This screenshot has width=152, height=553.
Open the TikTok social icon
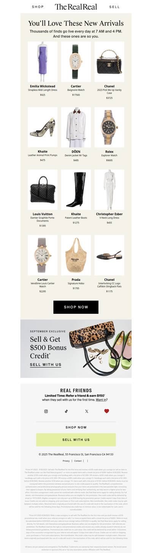[x=66, y=411]
